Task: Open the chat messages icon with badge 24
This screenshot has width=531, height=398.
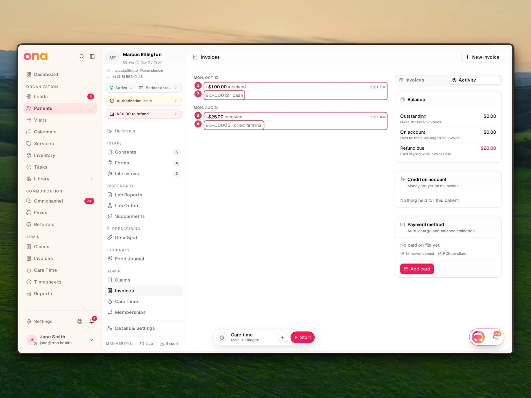Action: click(496, 337)
